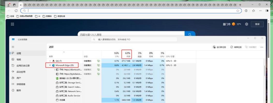Click the favorite star in address bar
273x103 pixels.
tap(238, 11)
